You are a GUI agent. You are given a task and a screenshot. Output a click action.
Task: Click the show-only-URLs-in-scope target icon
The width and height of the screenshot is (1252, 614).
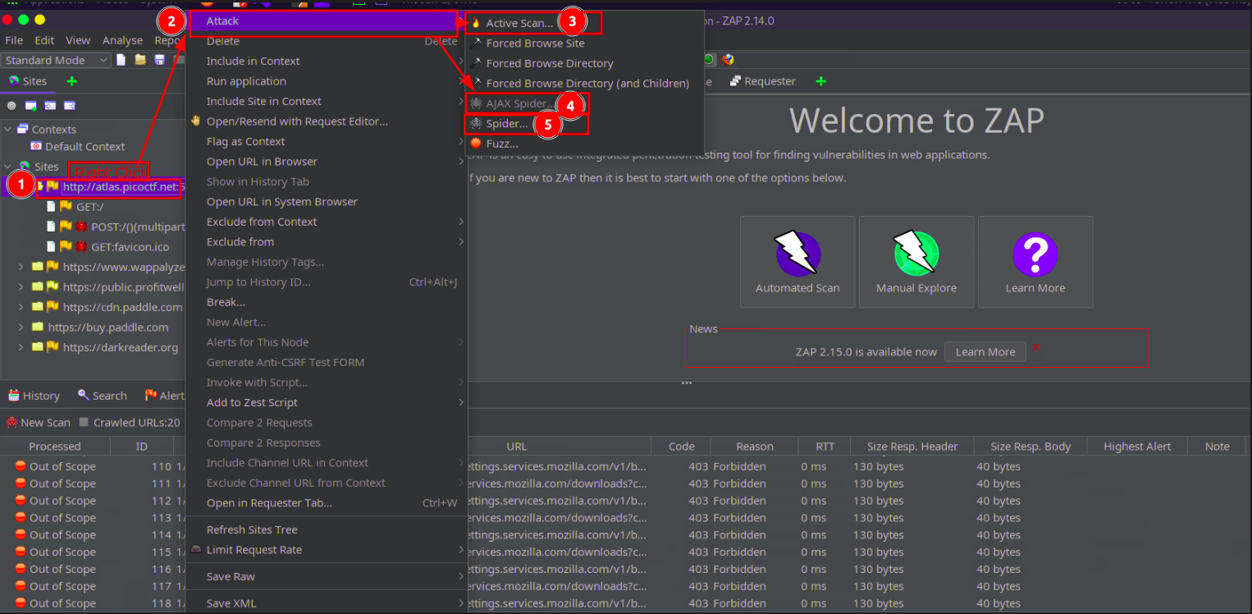pyautogui.click(x=11, y=106)
